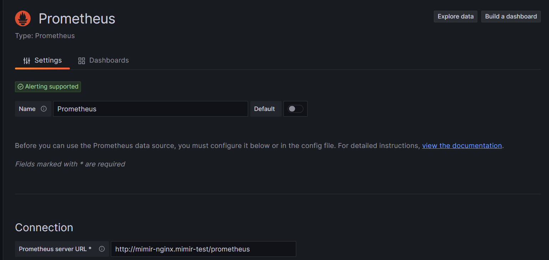Click the Alerting supported badge text

tap(52, 87)
